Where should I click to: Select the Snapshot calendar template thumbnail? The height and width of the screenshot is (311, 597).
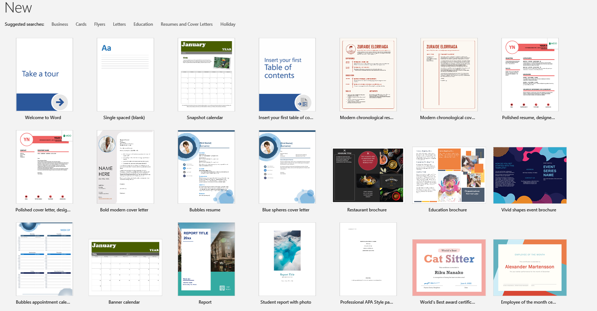click(x=206, y=75)
